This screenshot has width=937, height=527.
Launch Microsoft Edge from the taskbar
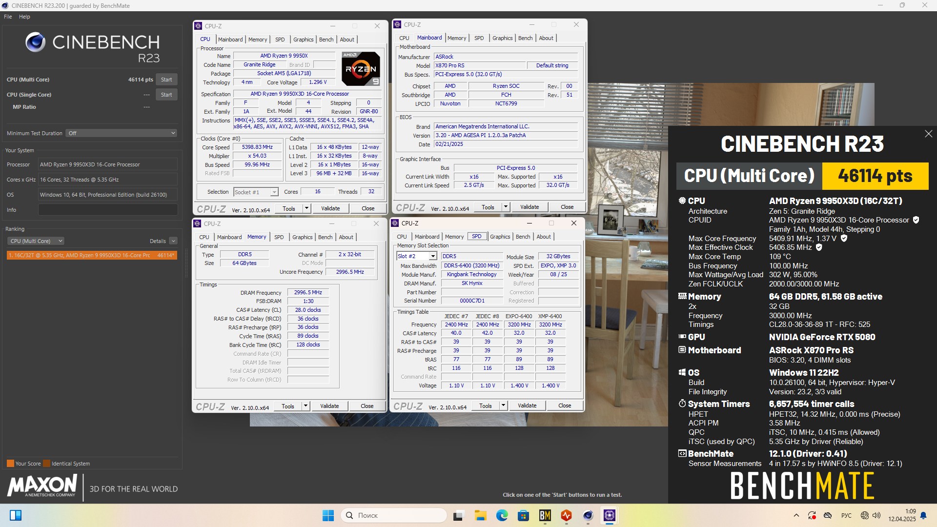502,515
